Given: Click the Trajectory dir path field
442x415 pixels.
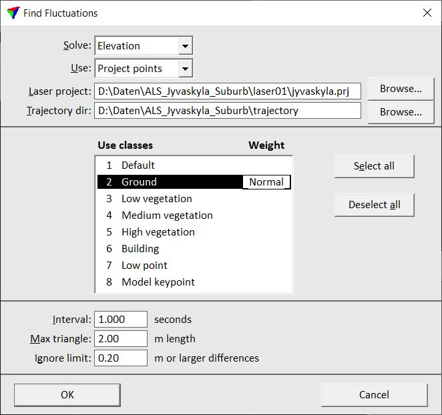Looking at the screenshot, I should (228, 111).
